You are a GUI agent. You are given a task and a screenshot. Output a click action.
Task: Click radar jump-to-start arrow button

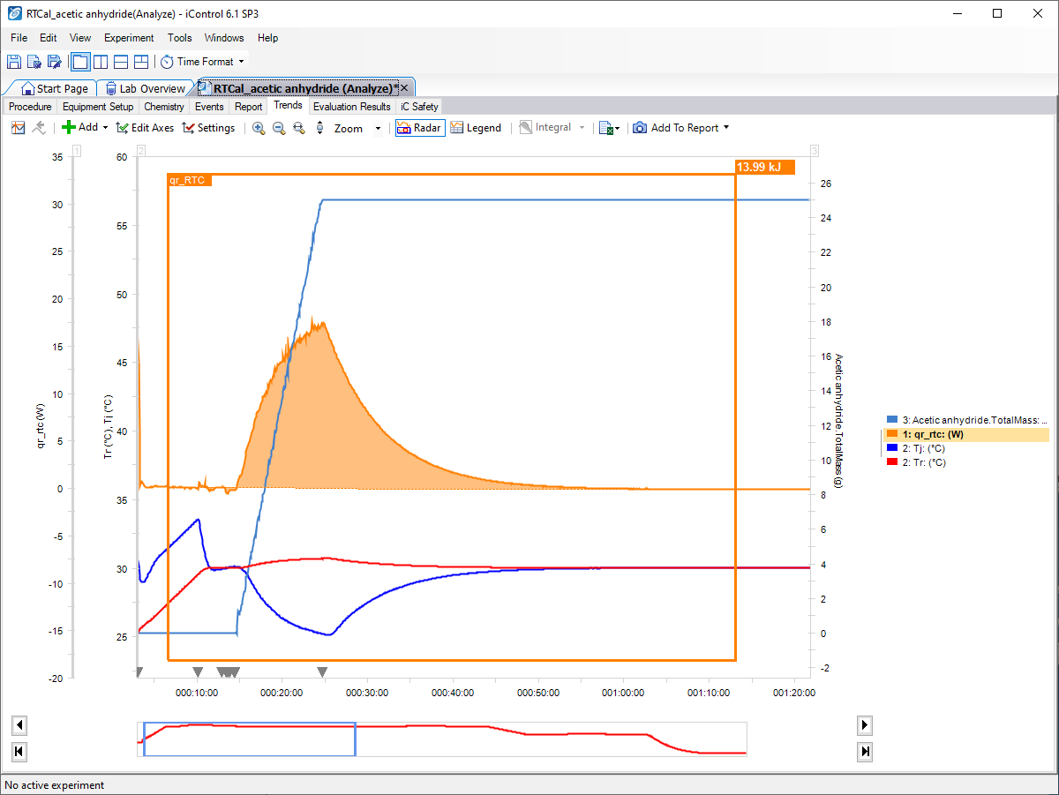tap(19, 752)
